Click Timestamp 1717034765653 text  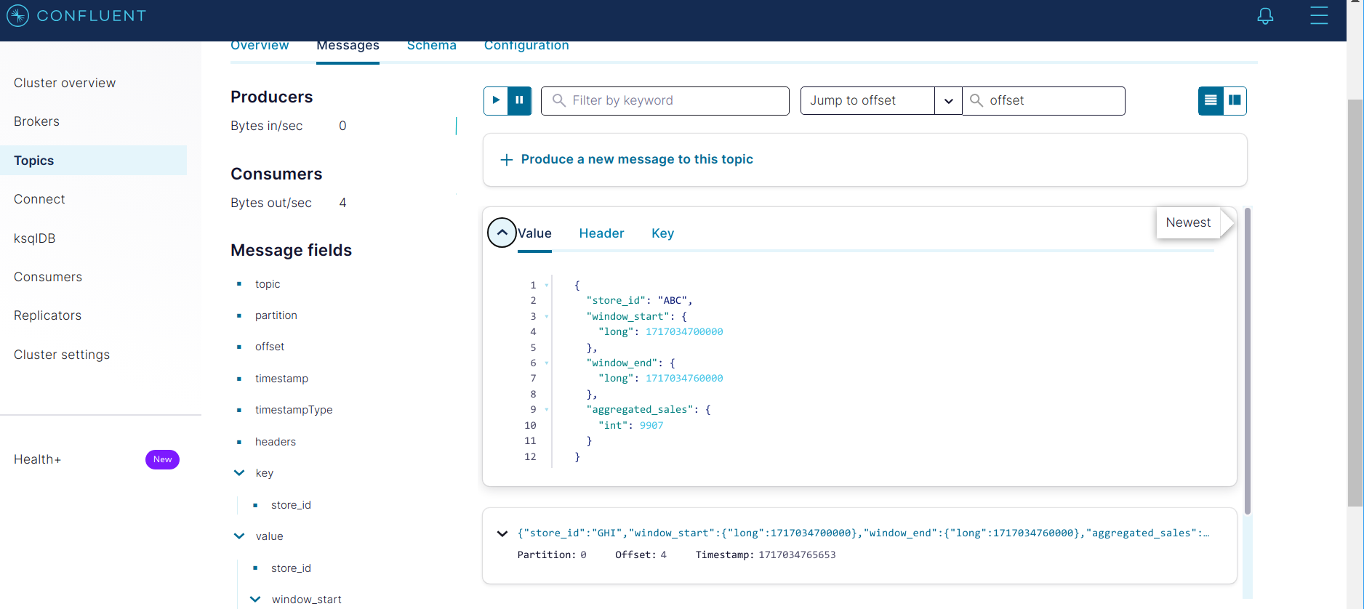click(x=766, y=555)
